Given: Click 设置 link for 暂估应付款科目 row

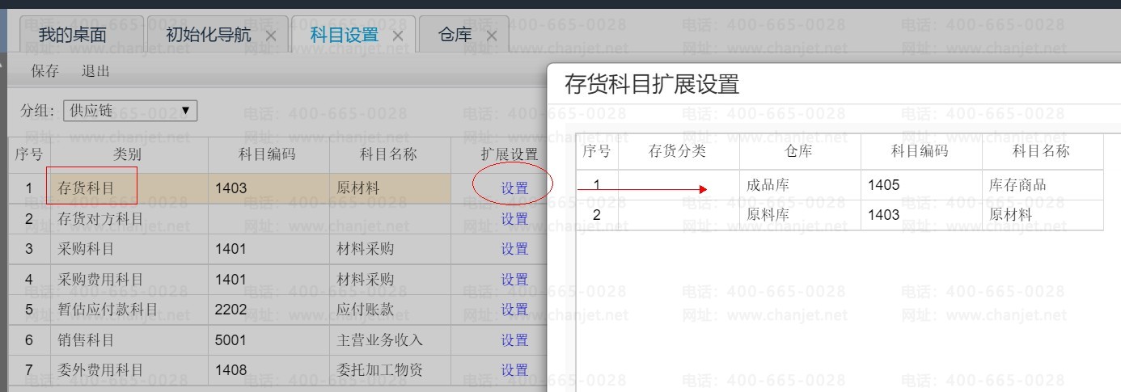Looking at the screenshot, I should click(x=514, y=310).
